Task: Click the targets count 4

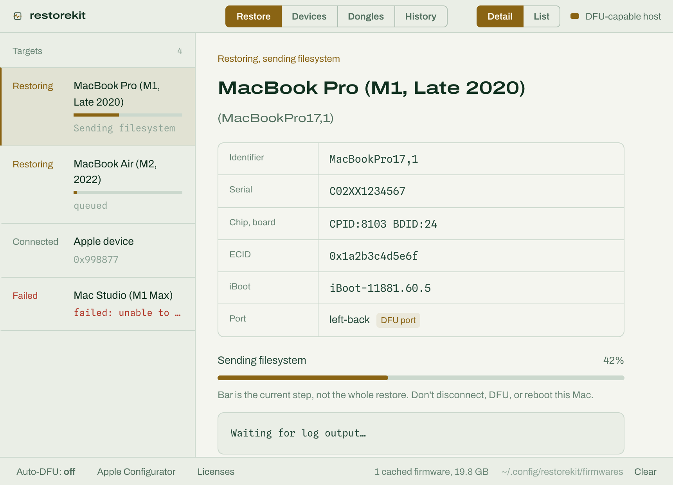Action: tap(180, 51)
